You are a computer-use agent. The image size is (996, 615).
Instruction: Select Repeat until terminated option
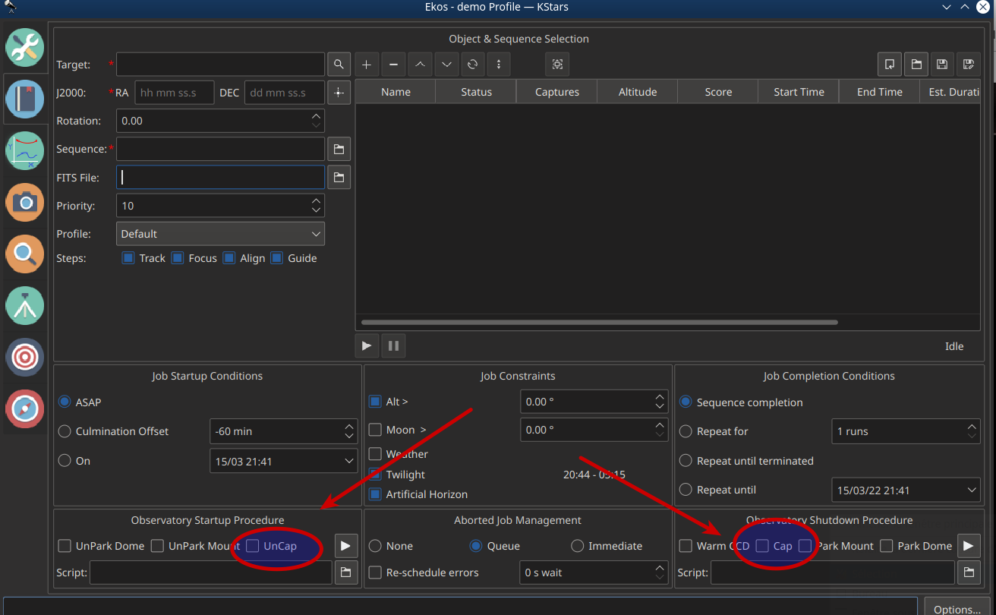point(686,461)
